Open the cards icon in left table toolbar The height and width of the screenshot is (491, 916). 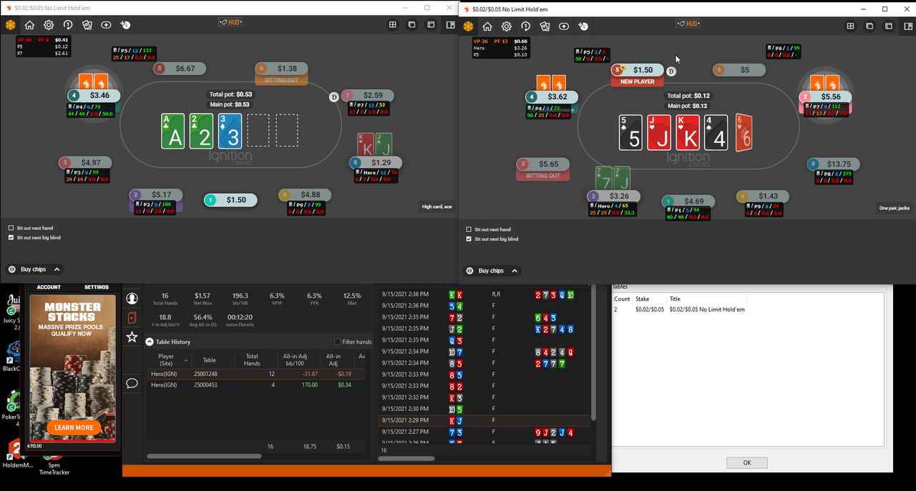coord(87,25)
